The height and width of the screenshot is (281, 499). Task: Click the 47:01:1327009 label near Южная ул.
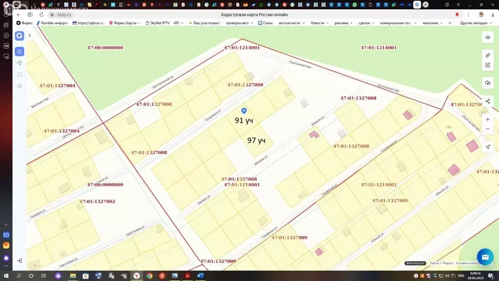tap(390, 201)
